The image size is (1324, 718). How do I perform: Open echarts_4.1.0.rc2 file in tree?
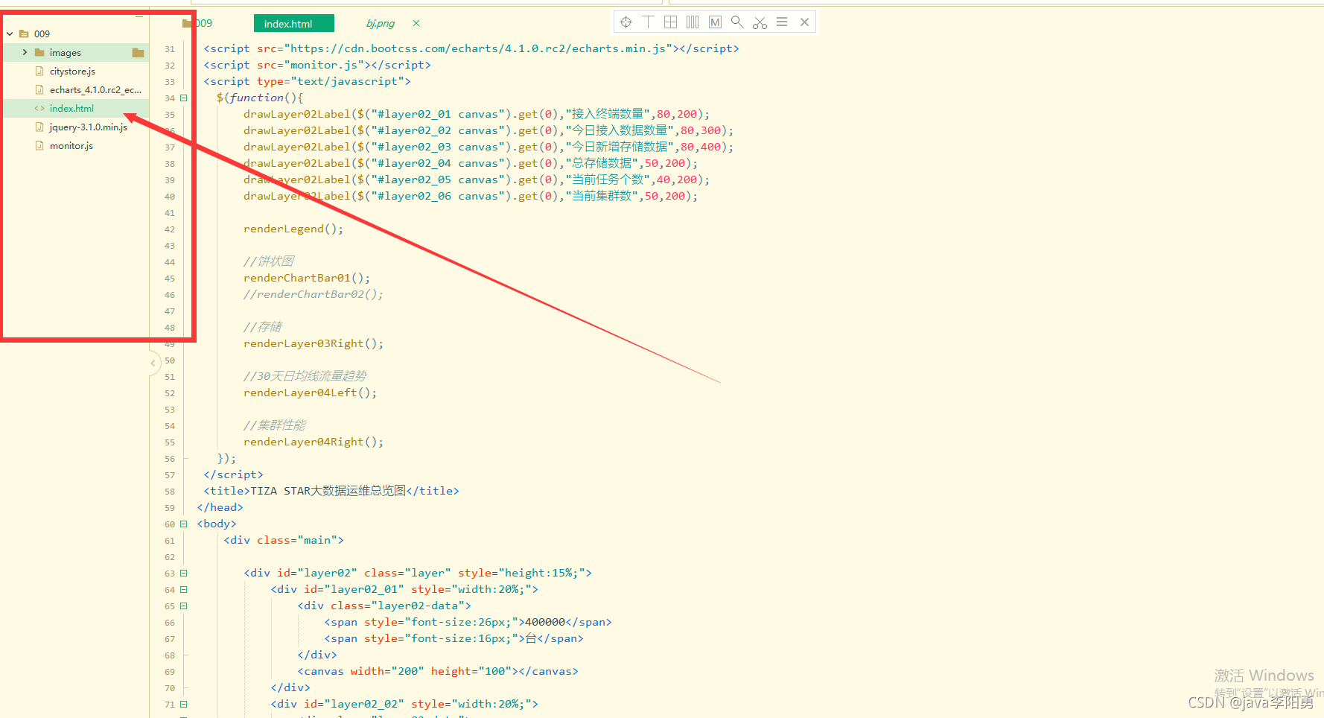pyautogui.click(x=95, y=90)
